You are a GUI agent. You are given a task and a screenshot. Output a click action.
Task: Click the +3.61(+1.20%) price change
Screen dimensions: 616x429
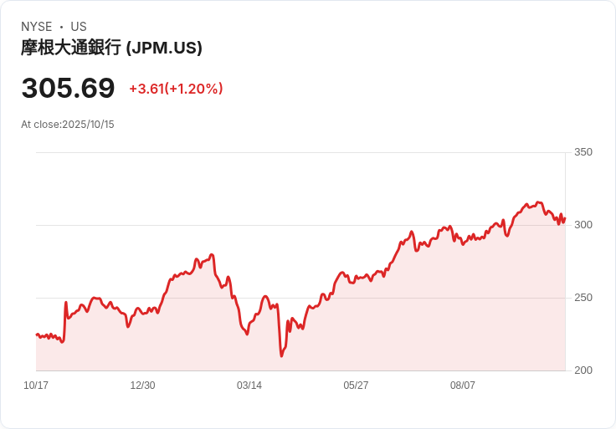tap(176, 89)
